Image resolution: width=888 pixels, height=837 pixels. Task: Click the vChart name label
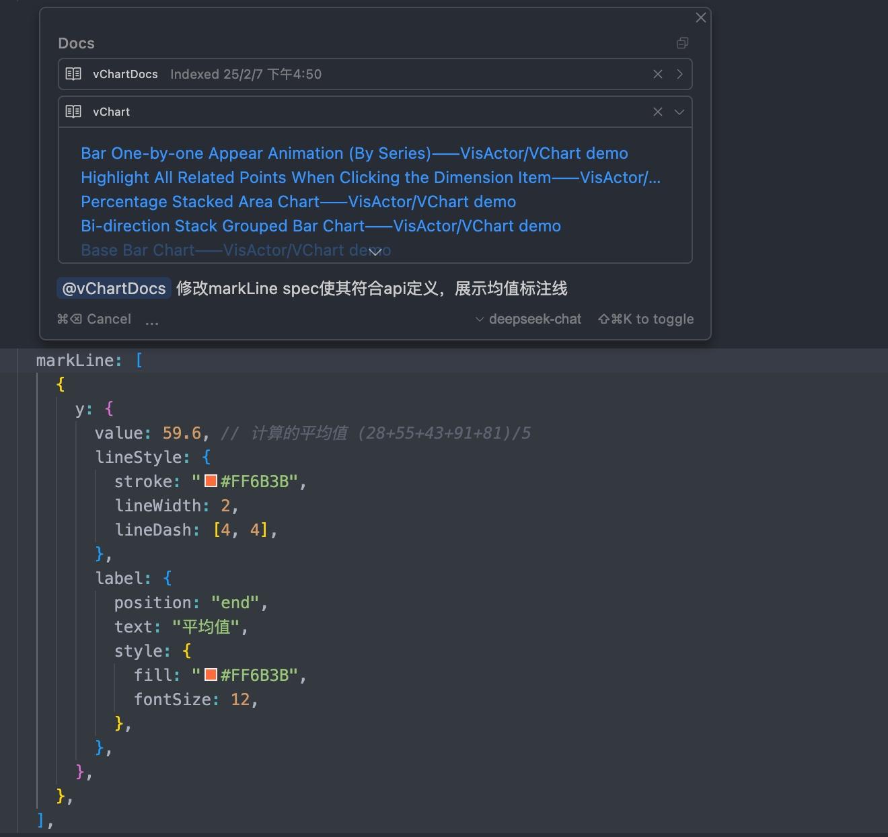pos(112,112)
